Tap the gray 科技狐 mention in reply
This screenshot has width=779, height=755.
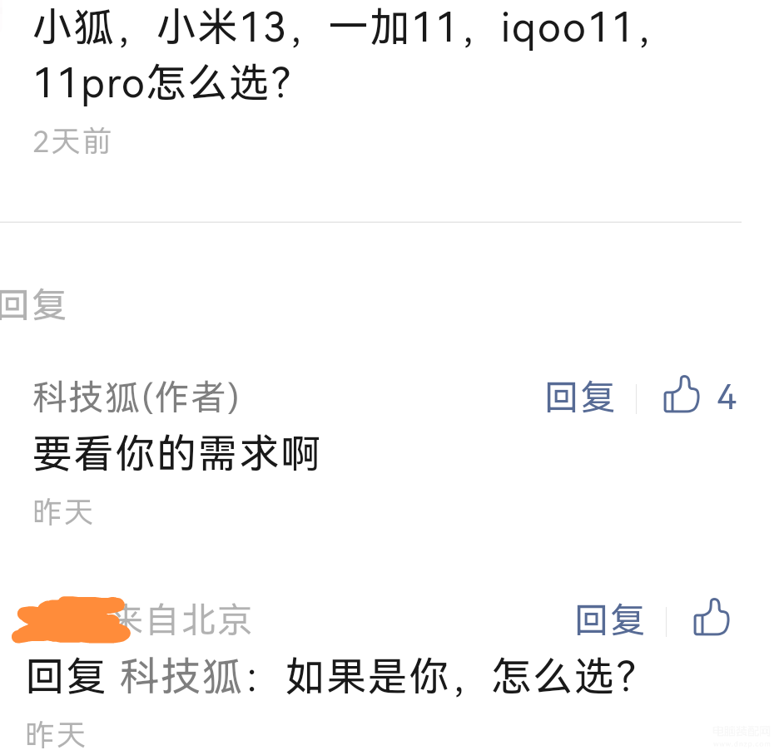coord(181,676)
